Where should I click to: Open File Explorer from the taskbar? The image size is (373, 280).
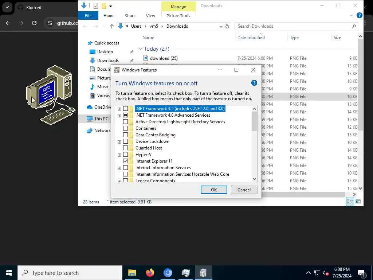coord(132,273)
